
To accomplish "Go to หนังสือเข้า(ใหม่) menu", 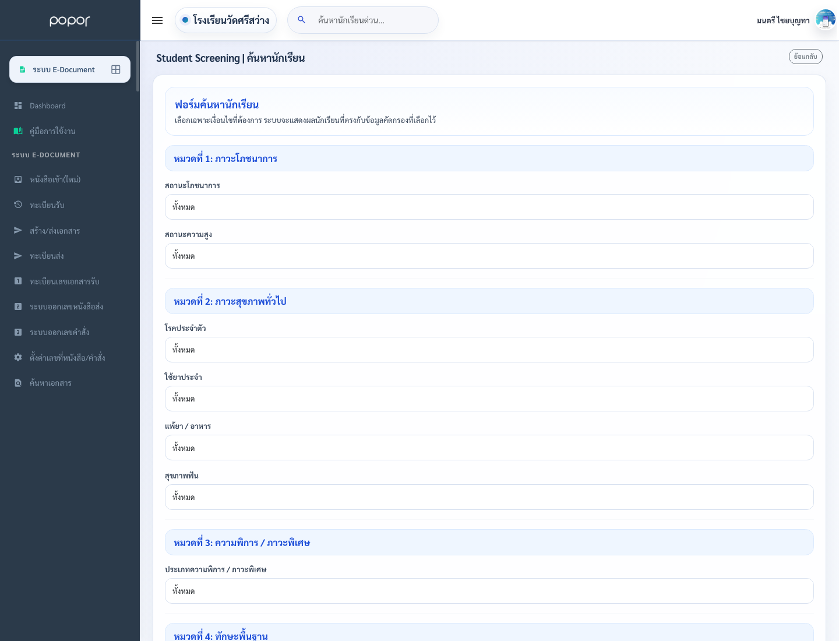I will [70, 179].
